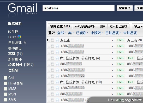Screen dimensions: 143x103
Task: Select 已讀取 read messages link in 選取 row
Action: coord(81,33)
